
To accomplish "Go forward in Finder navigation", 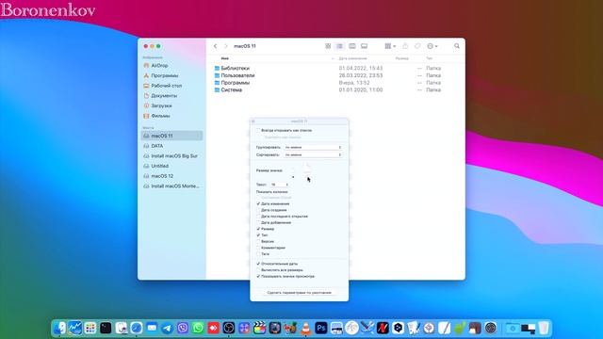I will (x=226, y=46).
